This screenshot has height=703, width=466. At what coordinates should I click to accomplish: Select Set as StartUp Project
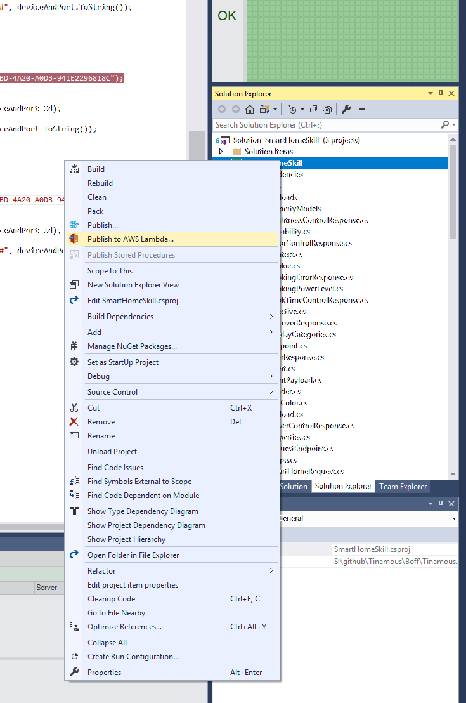(x=123, y=362)
